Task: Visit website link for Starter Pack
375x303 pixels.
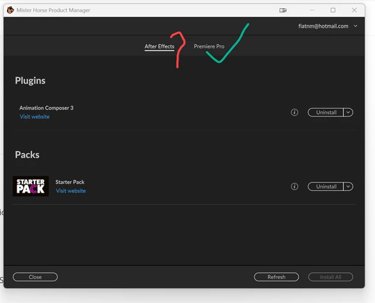Action: pyautogui.click(x=71, y=191)
